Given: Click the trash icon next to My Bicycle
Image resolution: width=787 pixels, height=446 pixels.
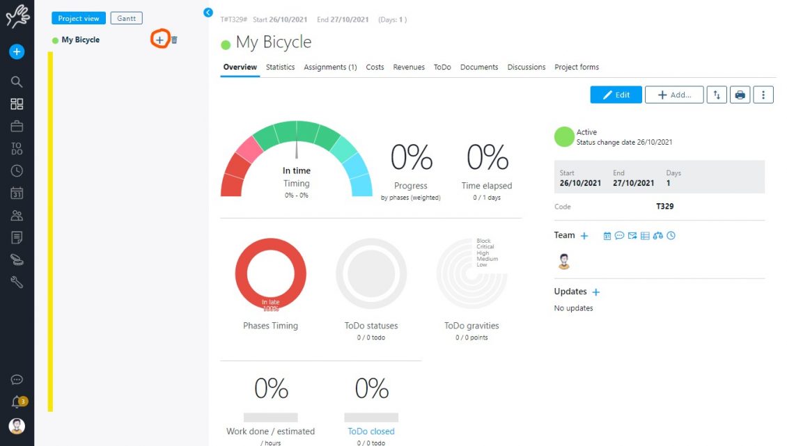Looking at the screenshot, I should [174, 40].
